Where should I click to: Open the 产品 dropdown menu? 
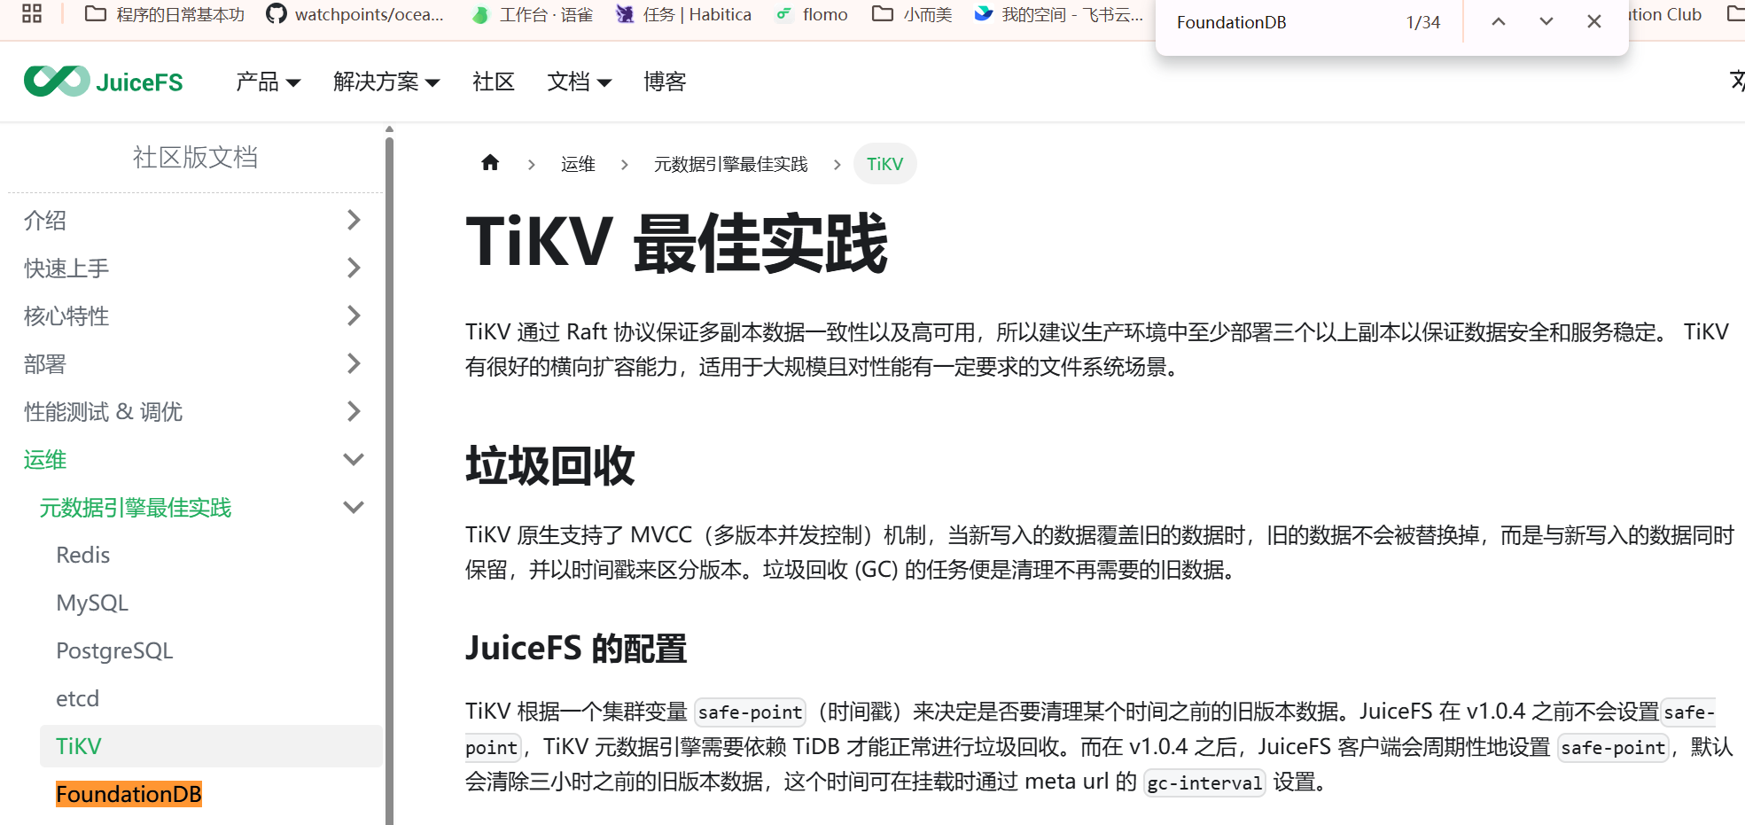pos(269,82)
